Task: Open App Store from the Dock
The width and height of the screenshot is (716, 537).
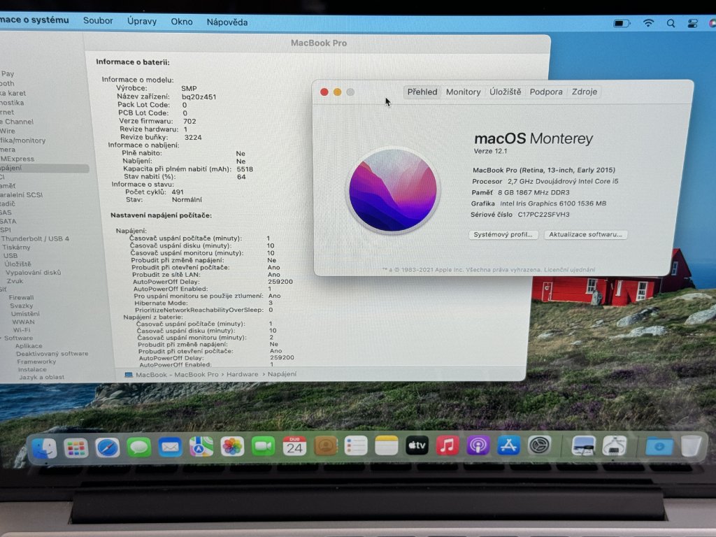Action: [x=509, y=445]
